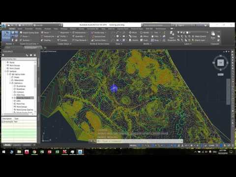Expand the Create Ground Data panel title
236x177 pixels.
[x=29, y=44]
